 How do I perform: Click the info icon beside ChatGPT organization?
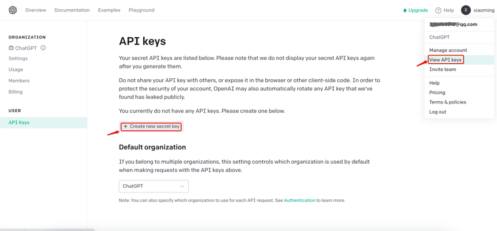coord(43,48)
